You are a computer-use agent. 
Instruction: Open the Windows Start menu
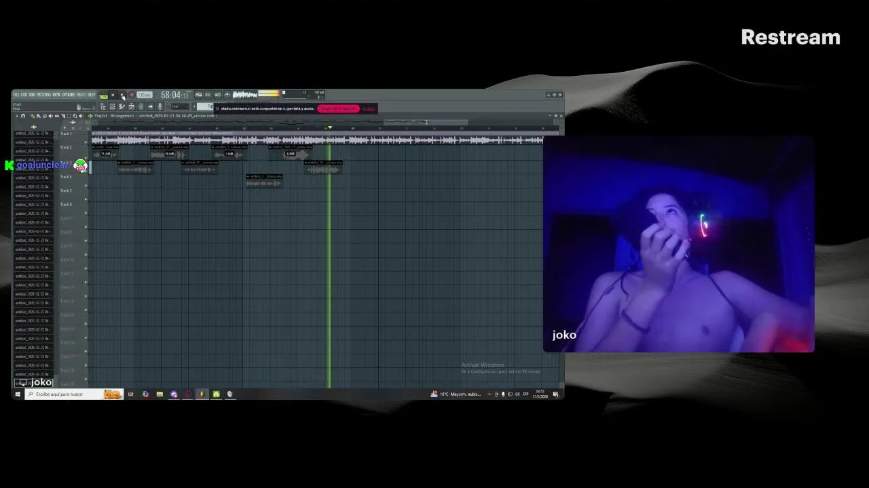click(17, 394)
